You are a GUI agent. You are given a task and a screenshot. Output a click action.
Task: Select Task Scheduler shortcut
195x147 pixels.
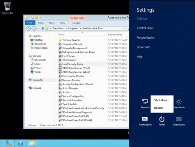coord(68,104)
